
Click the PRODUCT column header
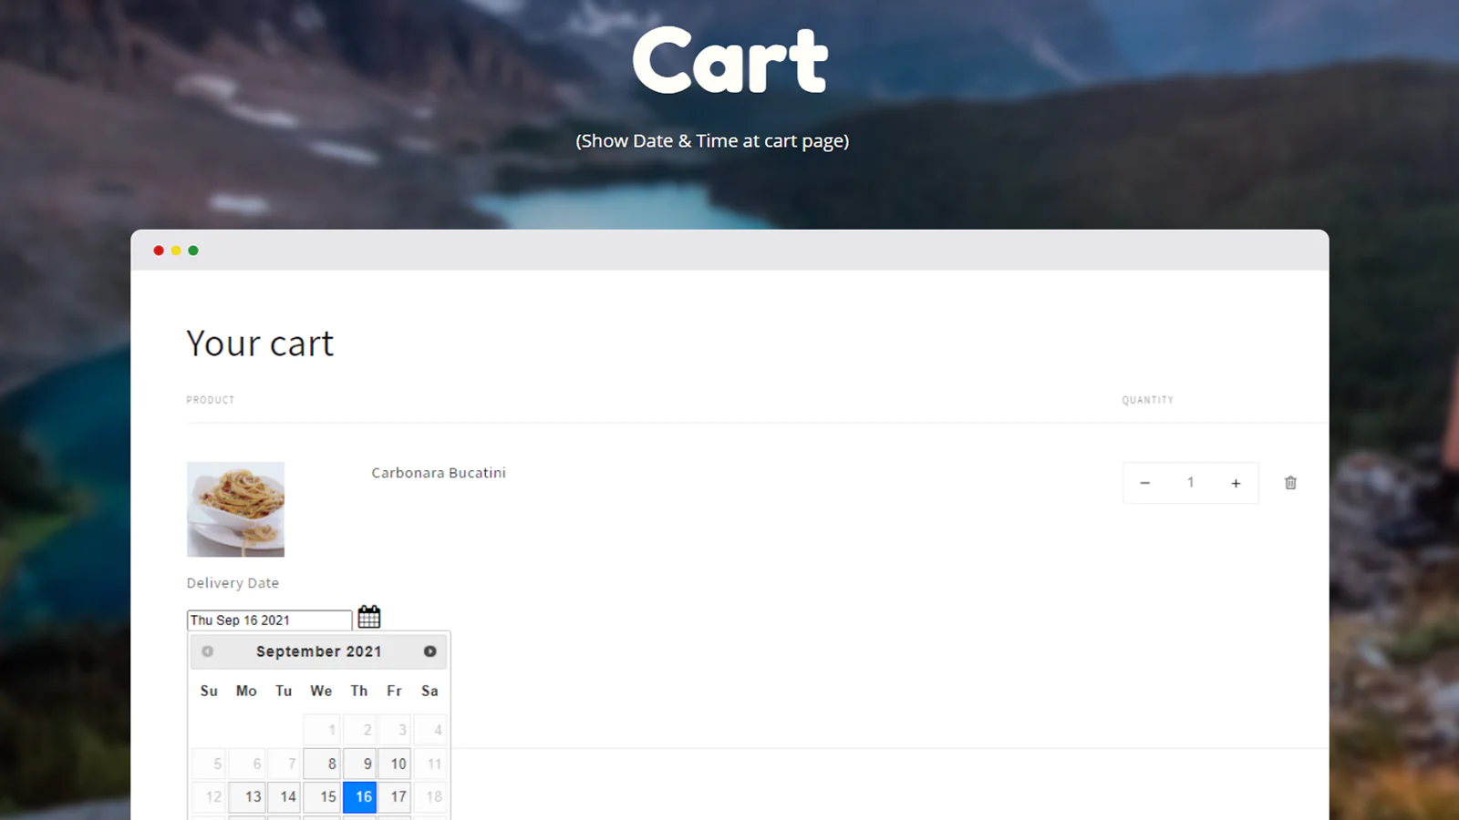(211, 400)
